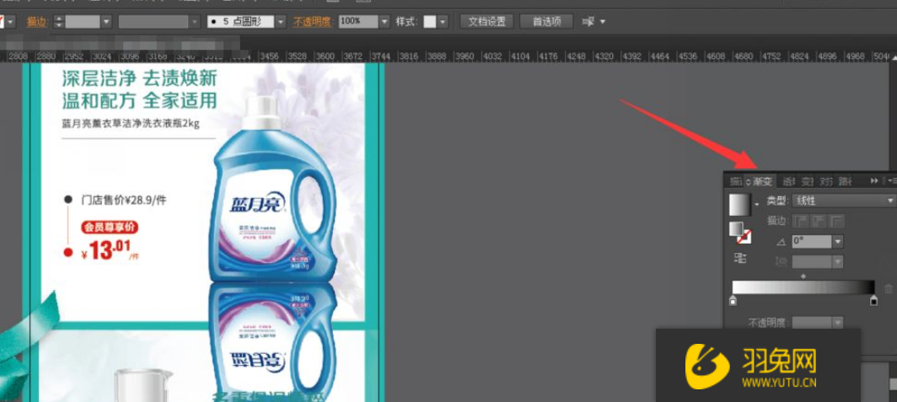The image size is (897, 402).
Task: Open the gradient presets arrow beside swatch
Action: [757, 205]
